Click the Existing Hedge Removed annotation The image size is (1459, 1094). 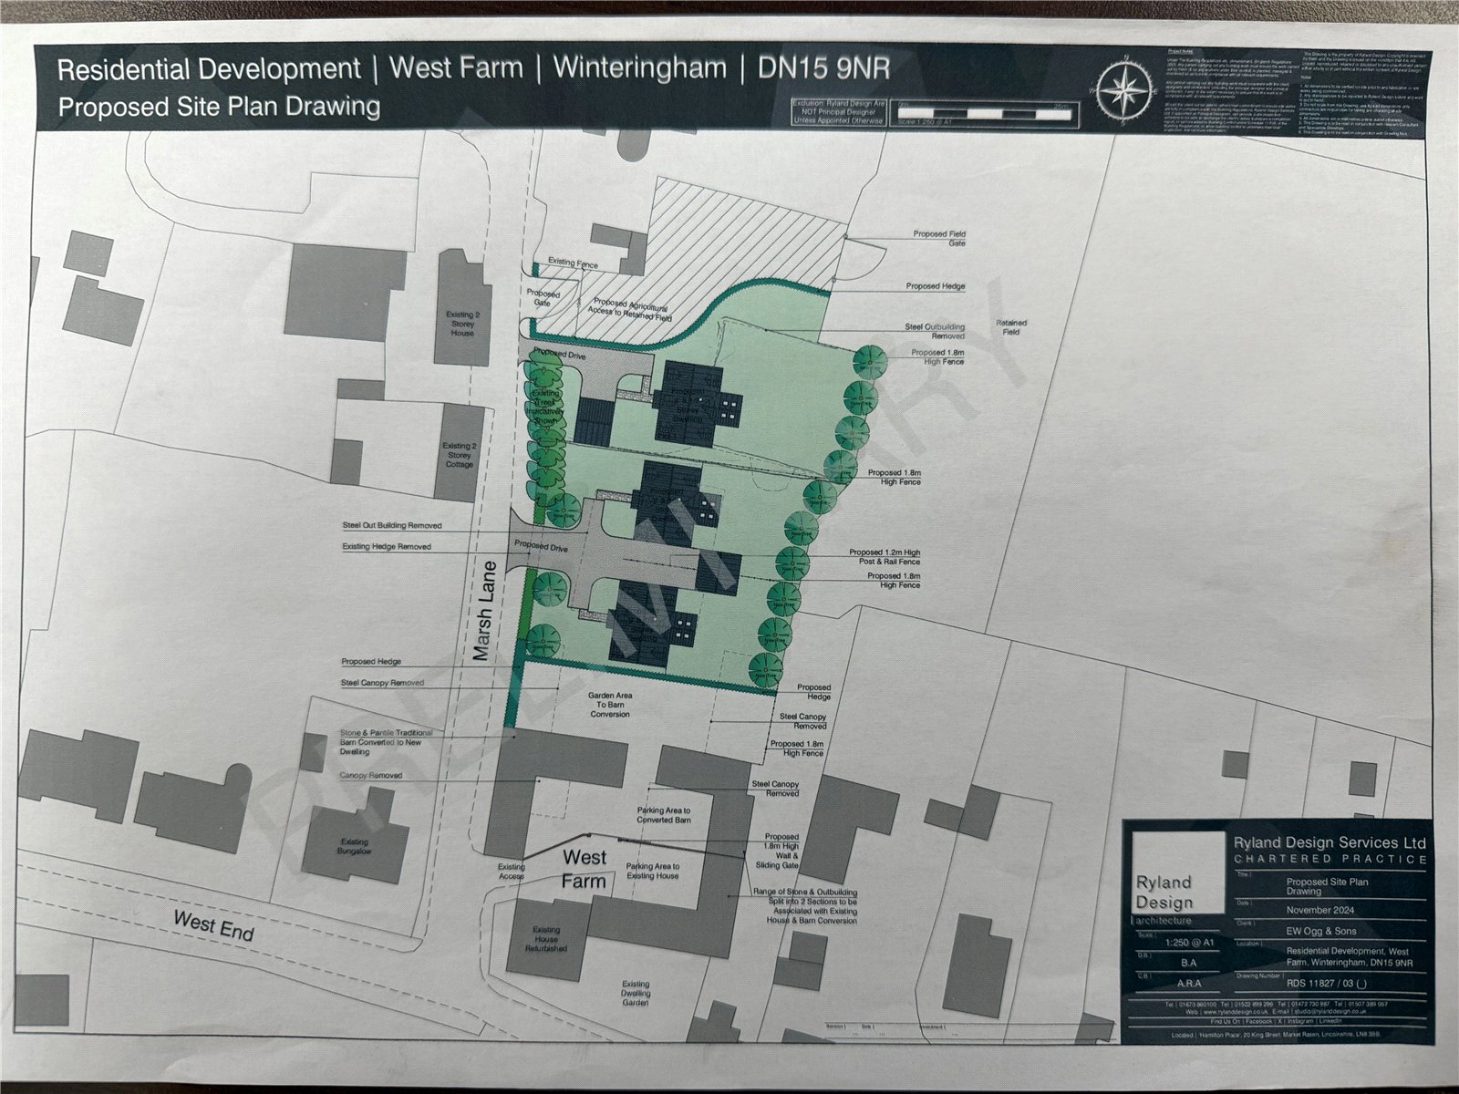(x=387, y=547)
